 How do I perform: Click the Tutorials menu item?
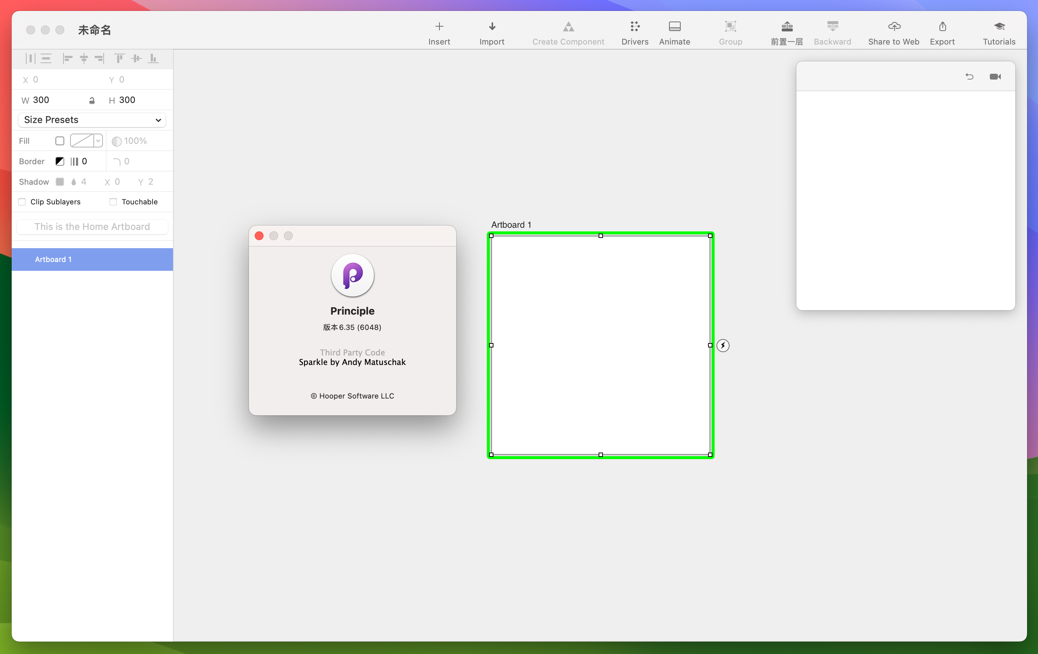coord(997,32)
